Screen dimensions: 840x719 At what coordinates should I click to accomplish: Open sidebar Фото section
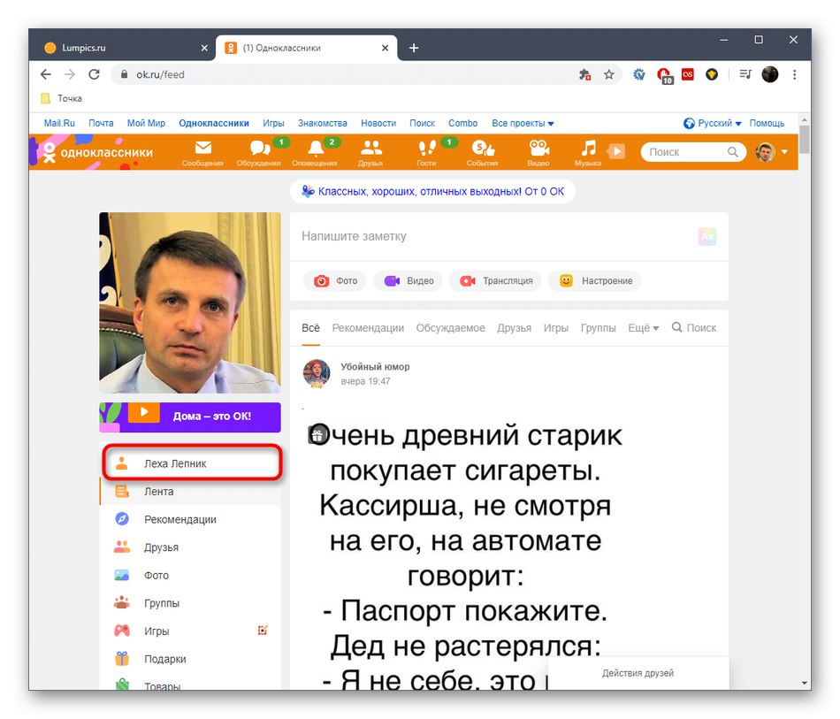point(155,575)
